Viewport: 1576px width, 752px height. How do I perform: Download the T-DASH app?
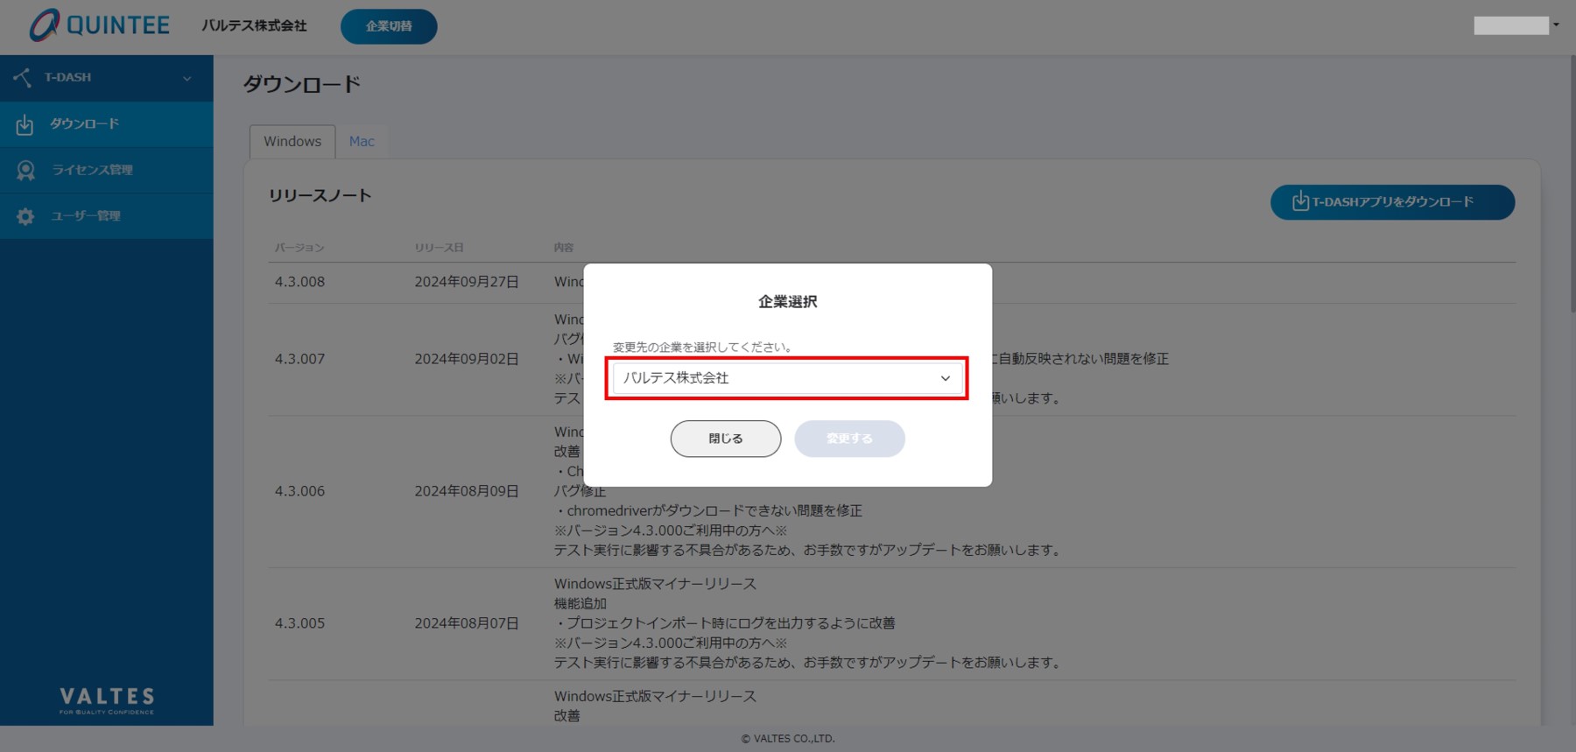pos(1392,202)
